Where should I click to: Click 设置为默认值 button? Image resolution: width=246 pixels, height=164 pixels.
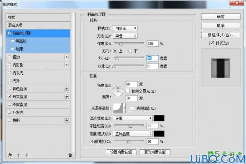point(121,152)
